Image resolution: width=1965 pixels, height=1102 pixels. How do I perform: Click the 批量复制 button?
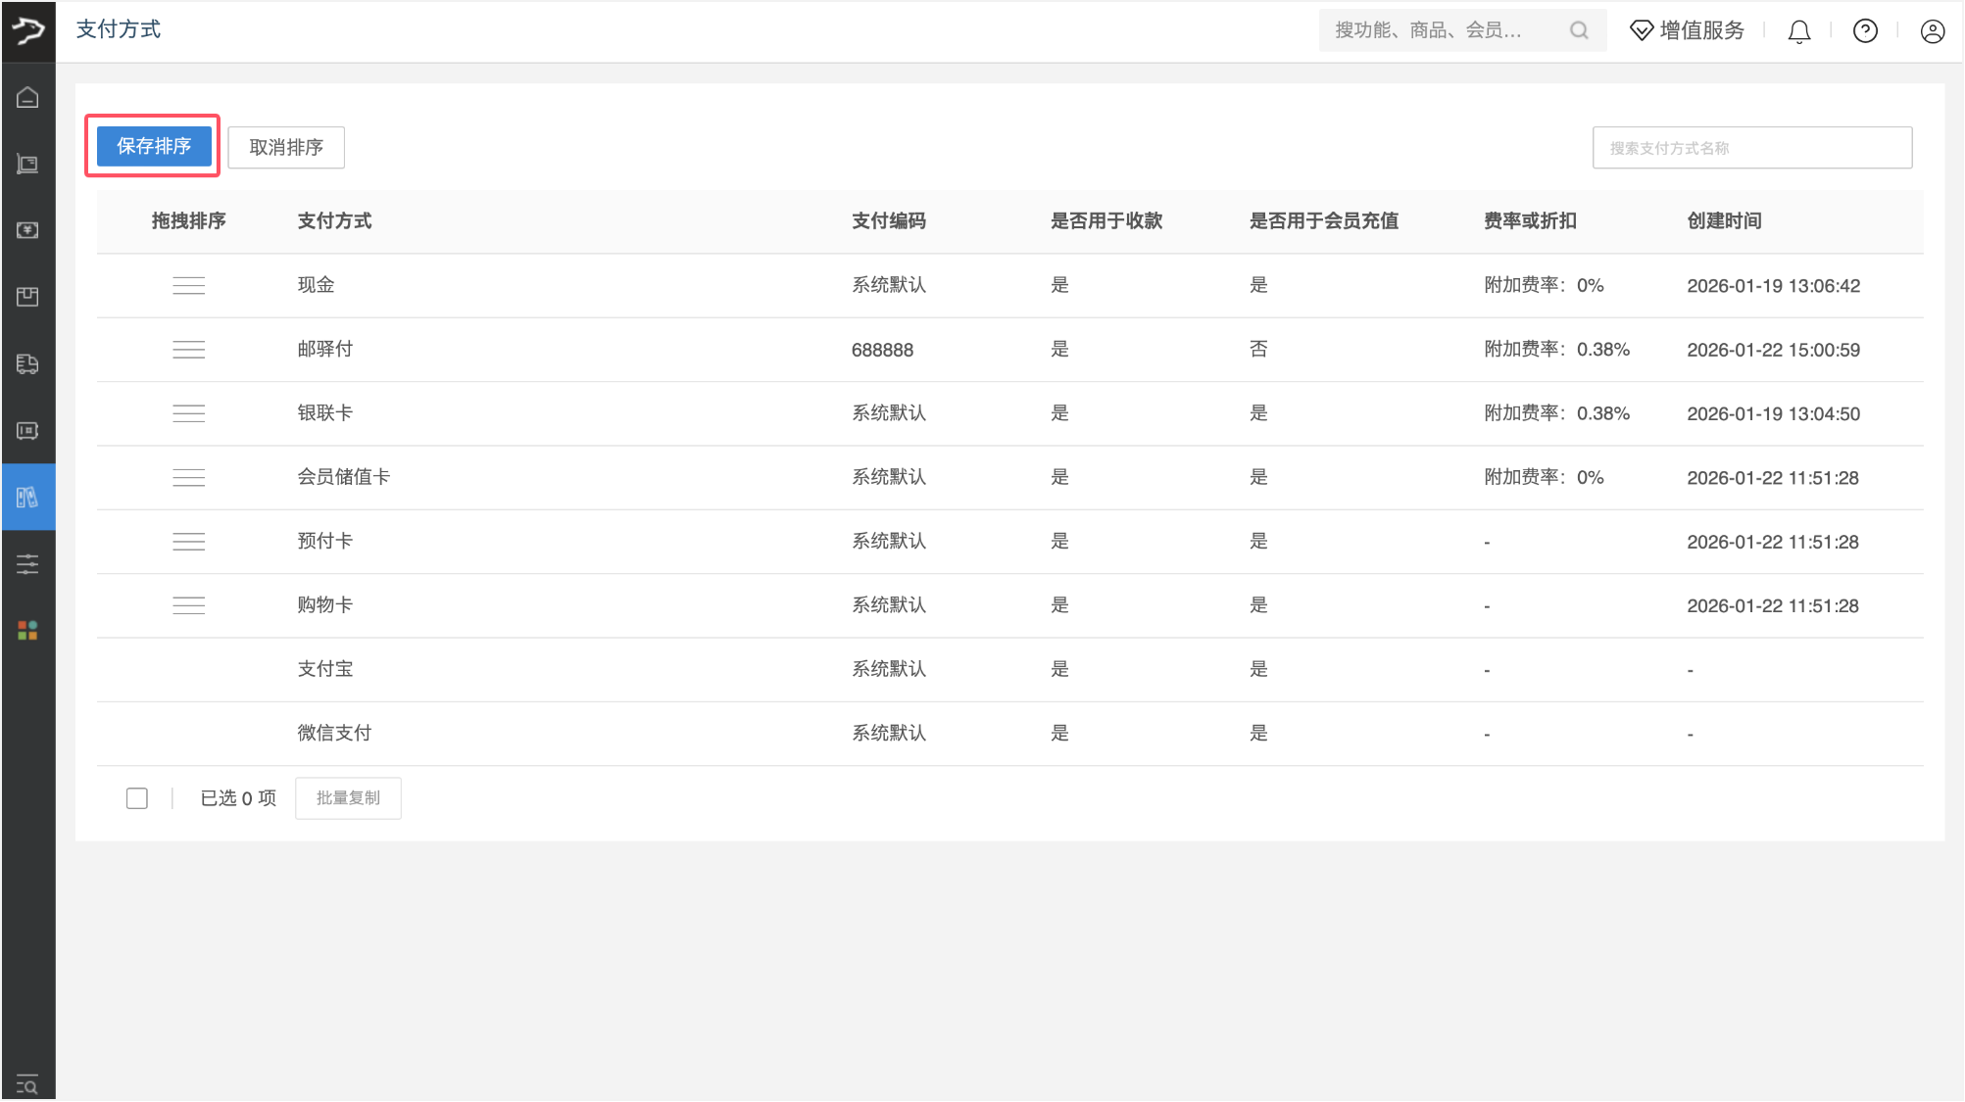tap(348, 798)
